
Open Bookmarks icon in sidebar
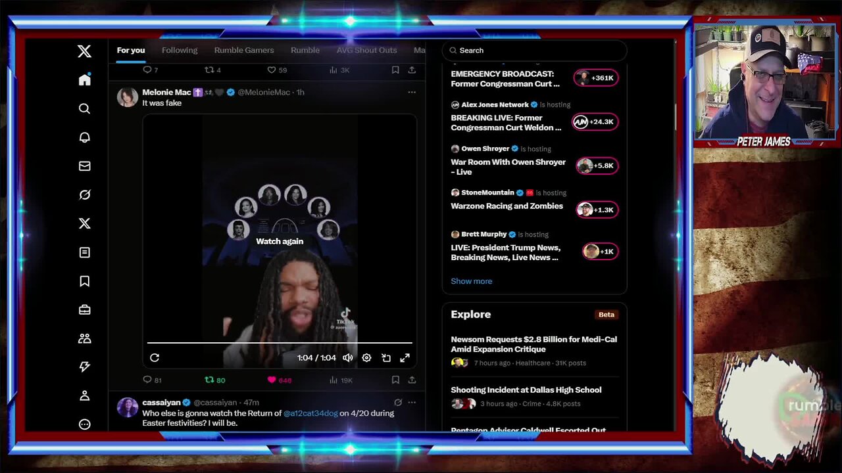[x=84, y=281]
